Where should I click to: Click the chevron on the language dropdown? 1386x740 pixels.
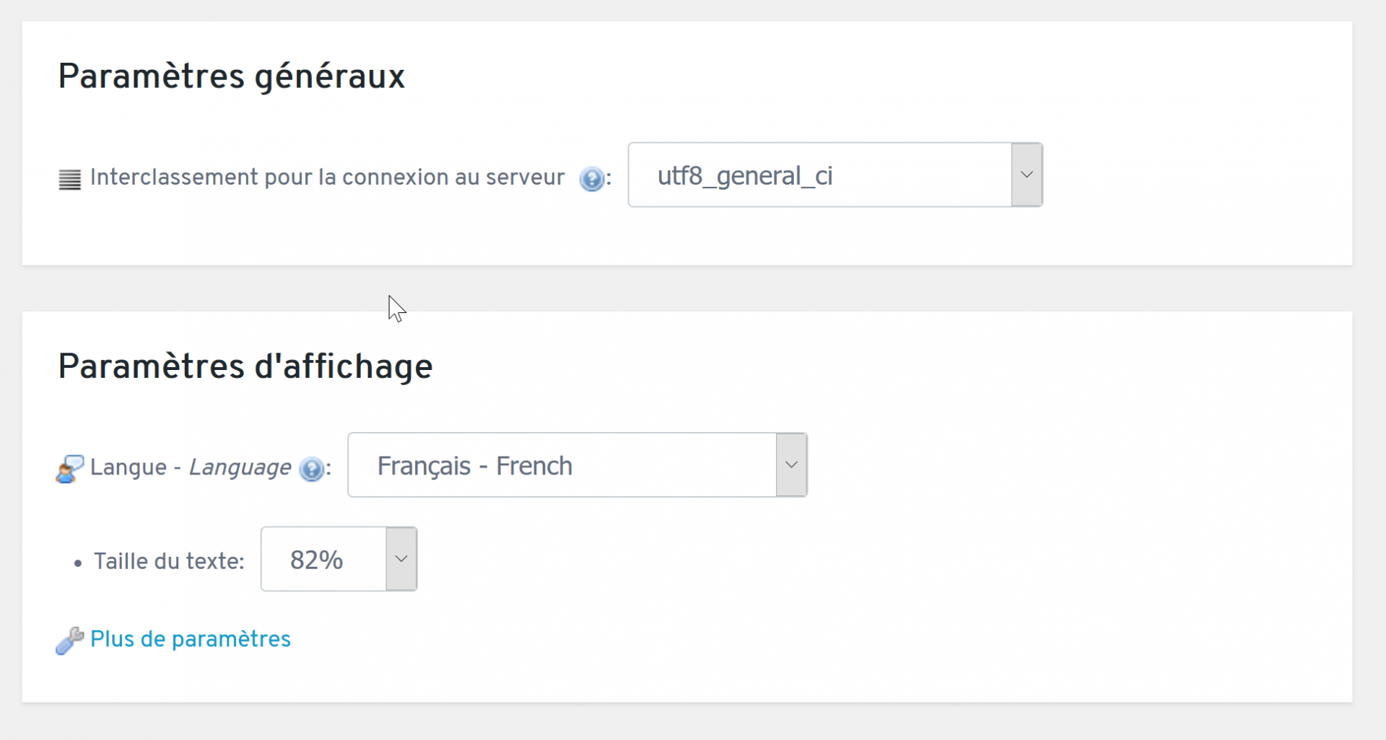point(791,465)
